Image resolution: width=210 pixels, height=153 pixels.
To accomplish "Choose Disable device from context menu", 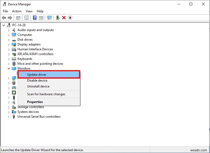I will click(x=49, y=81).
